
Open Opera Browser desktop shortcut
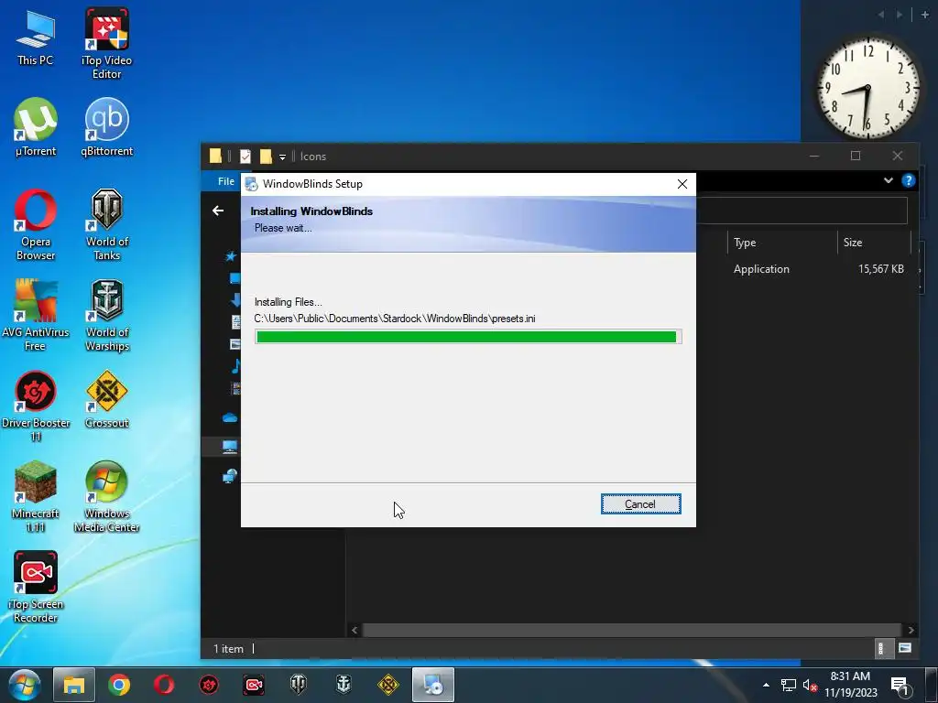point(36,225)
